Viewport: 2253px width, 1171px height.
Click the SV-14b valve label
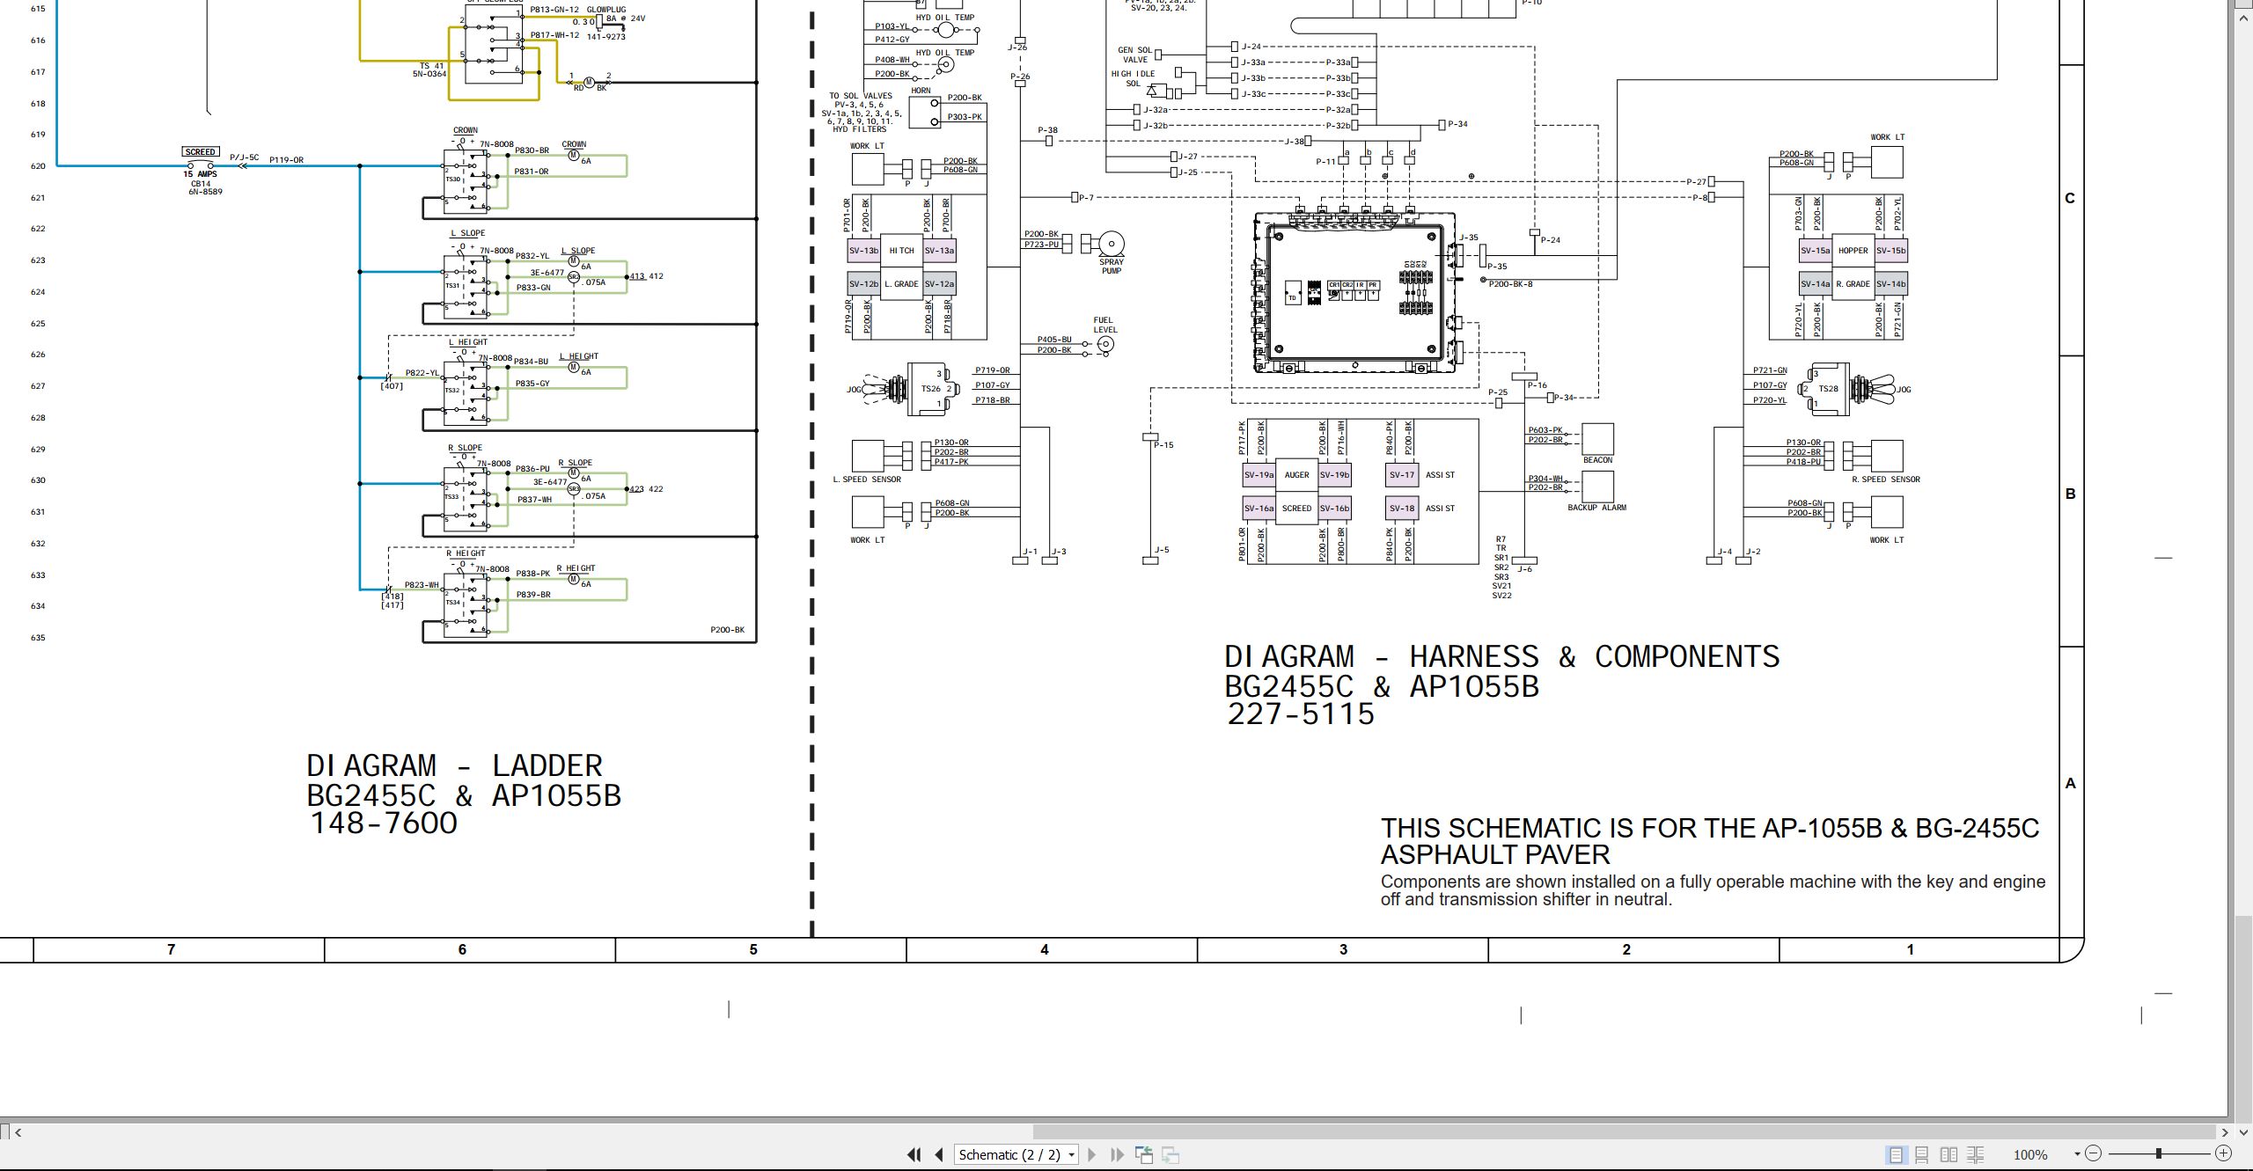(1890, 284)
